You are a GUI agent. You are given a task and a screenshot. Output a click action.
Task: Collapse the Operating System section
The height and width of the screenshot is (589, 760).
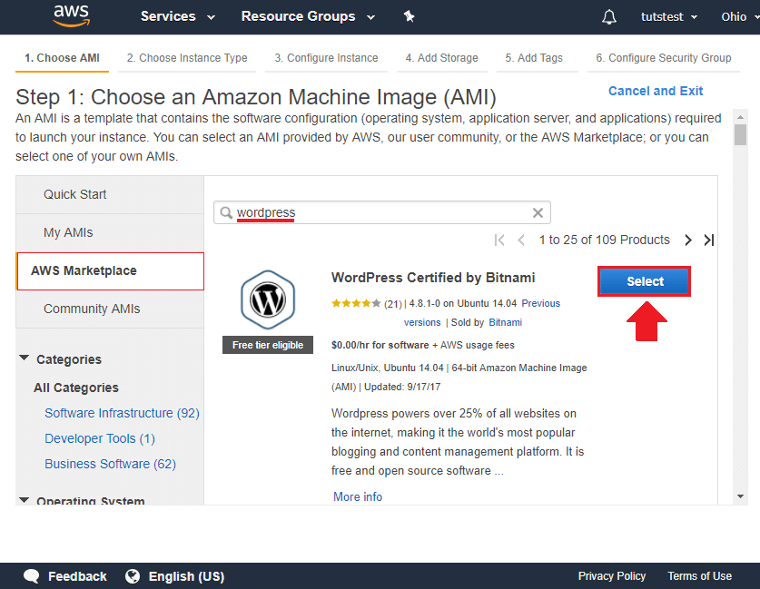pos(24,499)
